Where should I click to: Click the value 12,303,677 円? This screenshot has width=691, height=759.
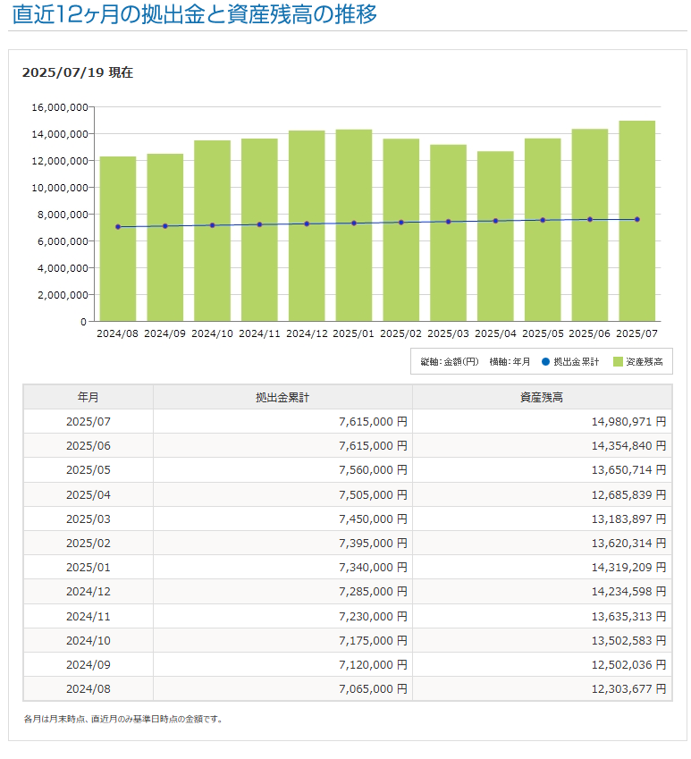pyautogui.click(x=628, y=688)
